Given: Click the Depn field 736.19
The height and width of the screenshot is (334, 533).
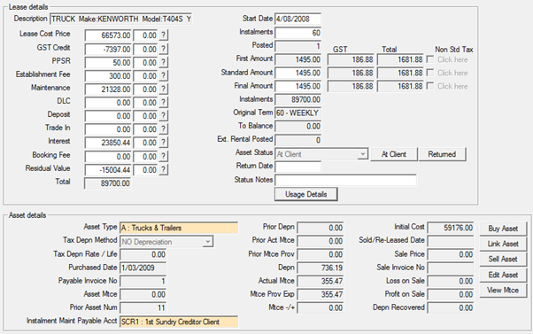Looking at the screenshot, I should (321, 268).
